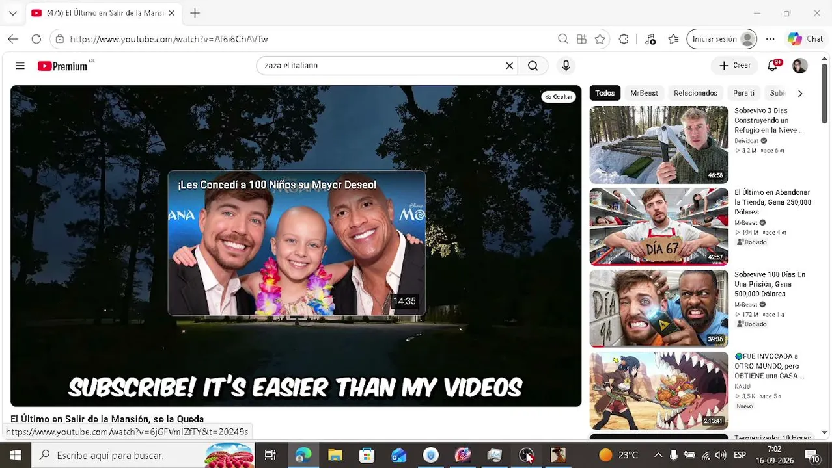Click the magnifier search button
The image size is (832, 468).
click(x=533, y=66)
